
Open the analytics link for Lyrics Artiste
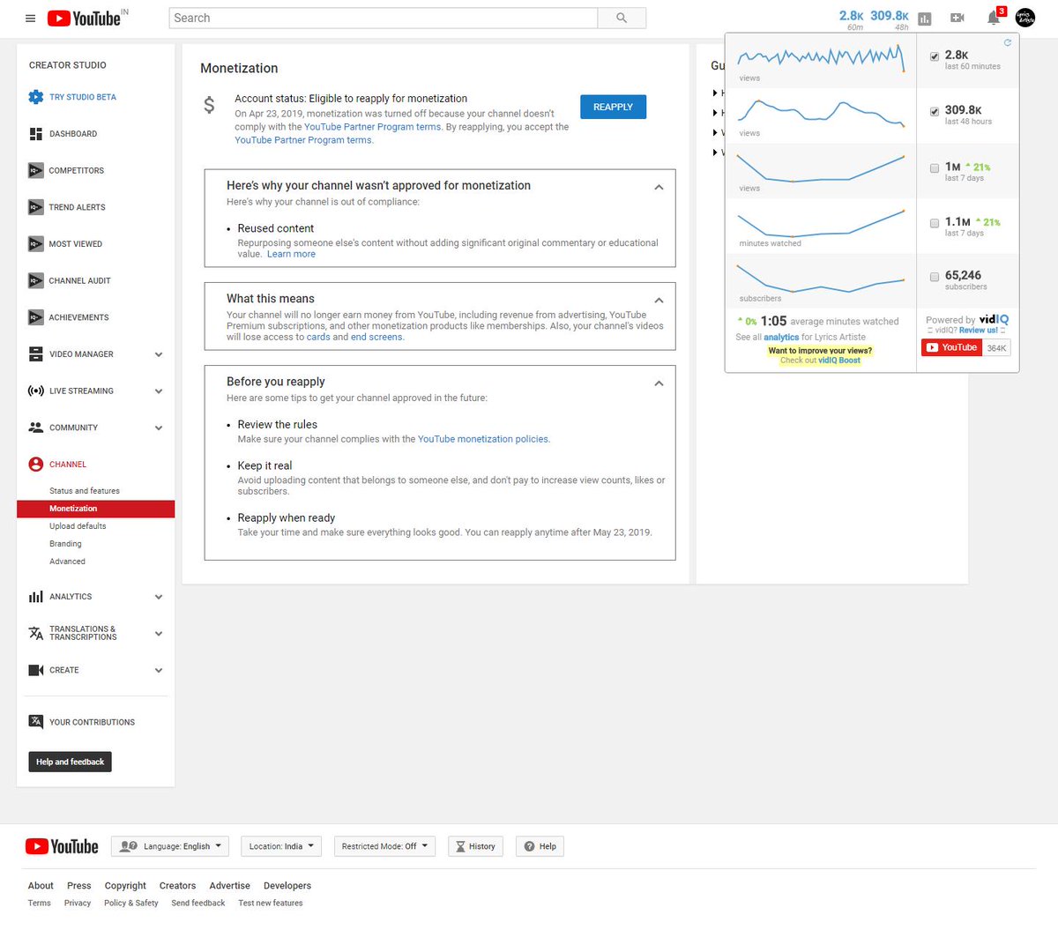tap(781, 337)
